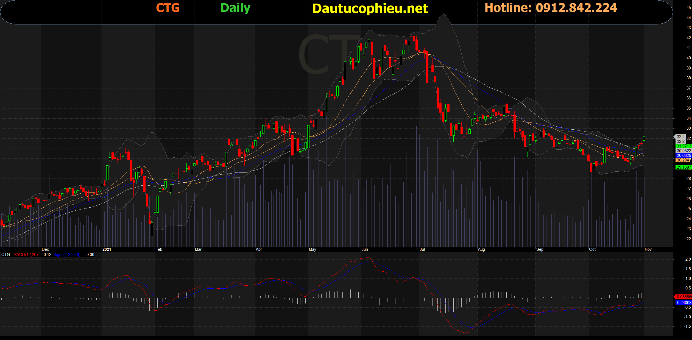Click the gray 32.2 last price marker

point(680,137)
